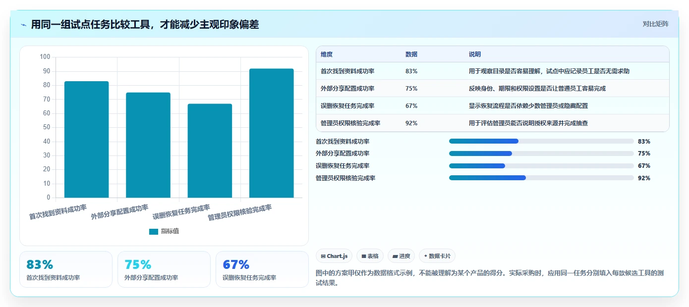Click x-axis label 首次找到资料成功率

pyautogui.click(x=58, y=212)
